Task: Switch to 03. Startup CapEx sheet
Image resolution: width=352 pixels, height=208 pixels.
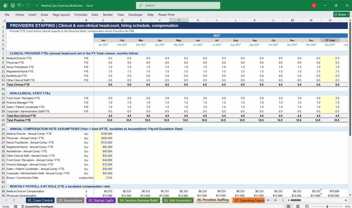Action: pos(101,200)
